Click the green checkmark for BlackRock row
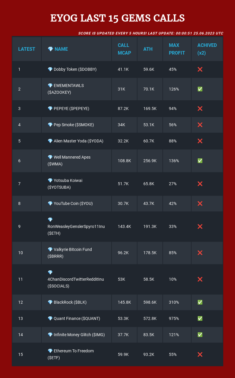This screenshot has height=378, width=235. (x=200, y=302)
